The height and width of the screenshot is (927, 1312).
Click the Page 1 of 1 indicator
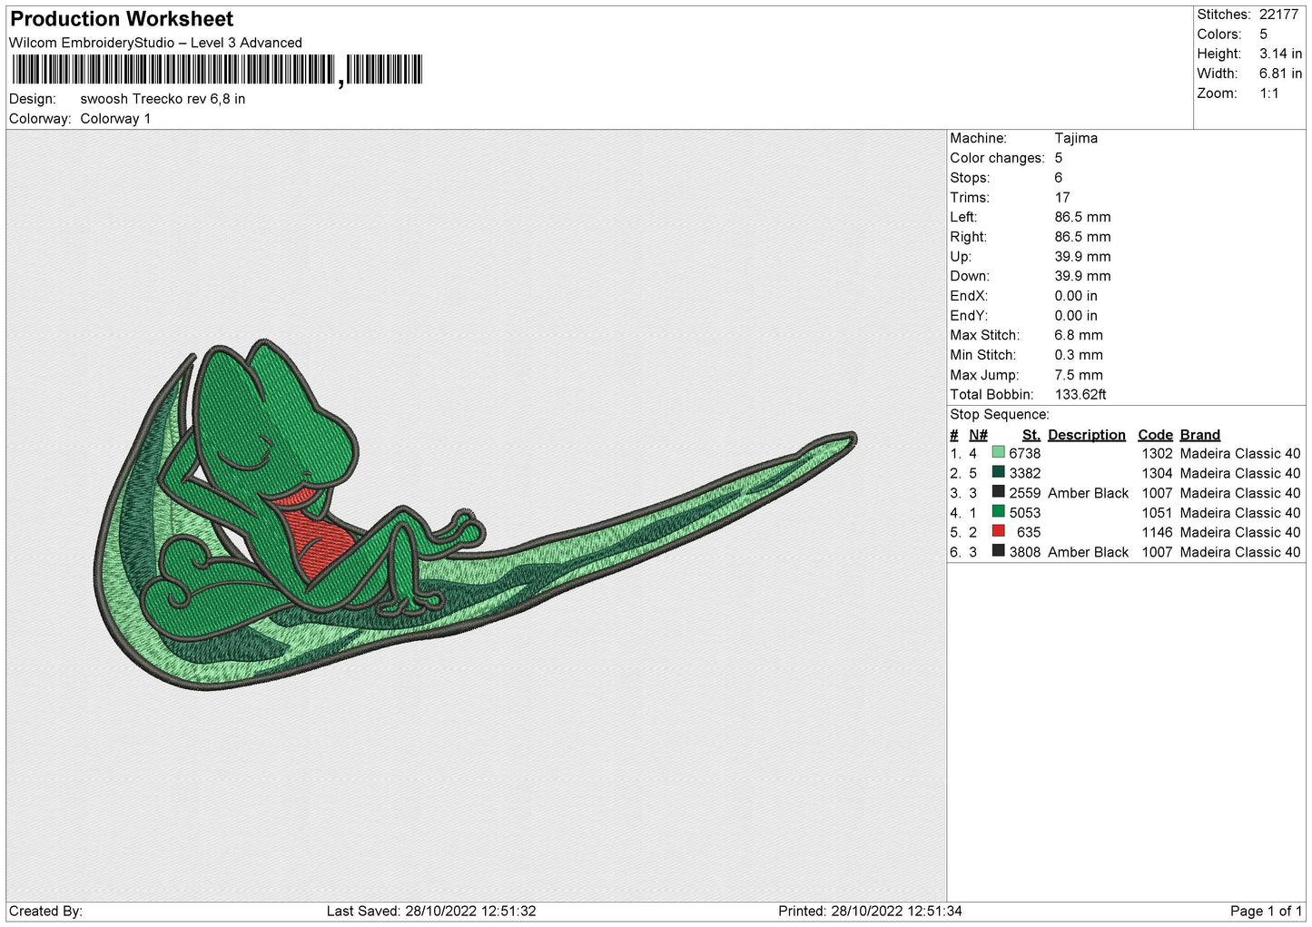click(x=1265, y=911)
